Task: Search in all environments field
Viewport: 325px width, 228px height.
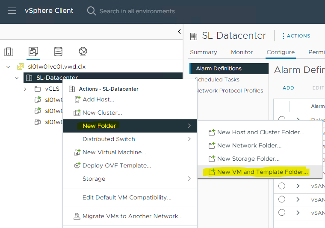Action: [x=137, y=11]
